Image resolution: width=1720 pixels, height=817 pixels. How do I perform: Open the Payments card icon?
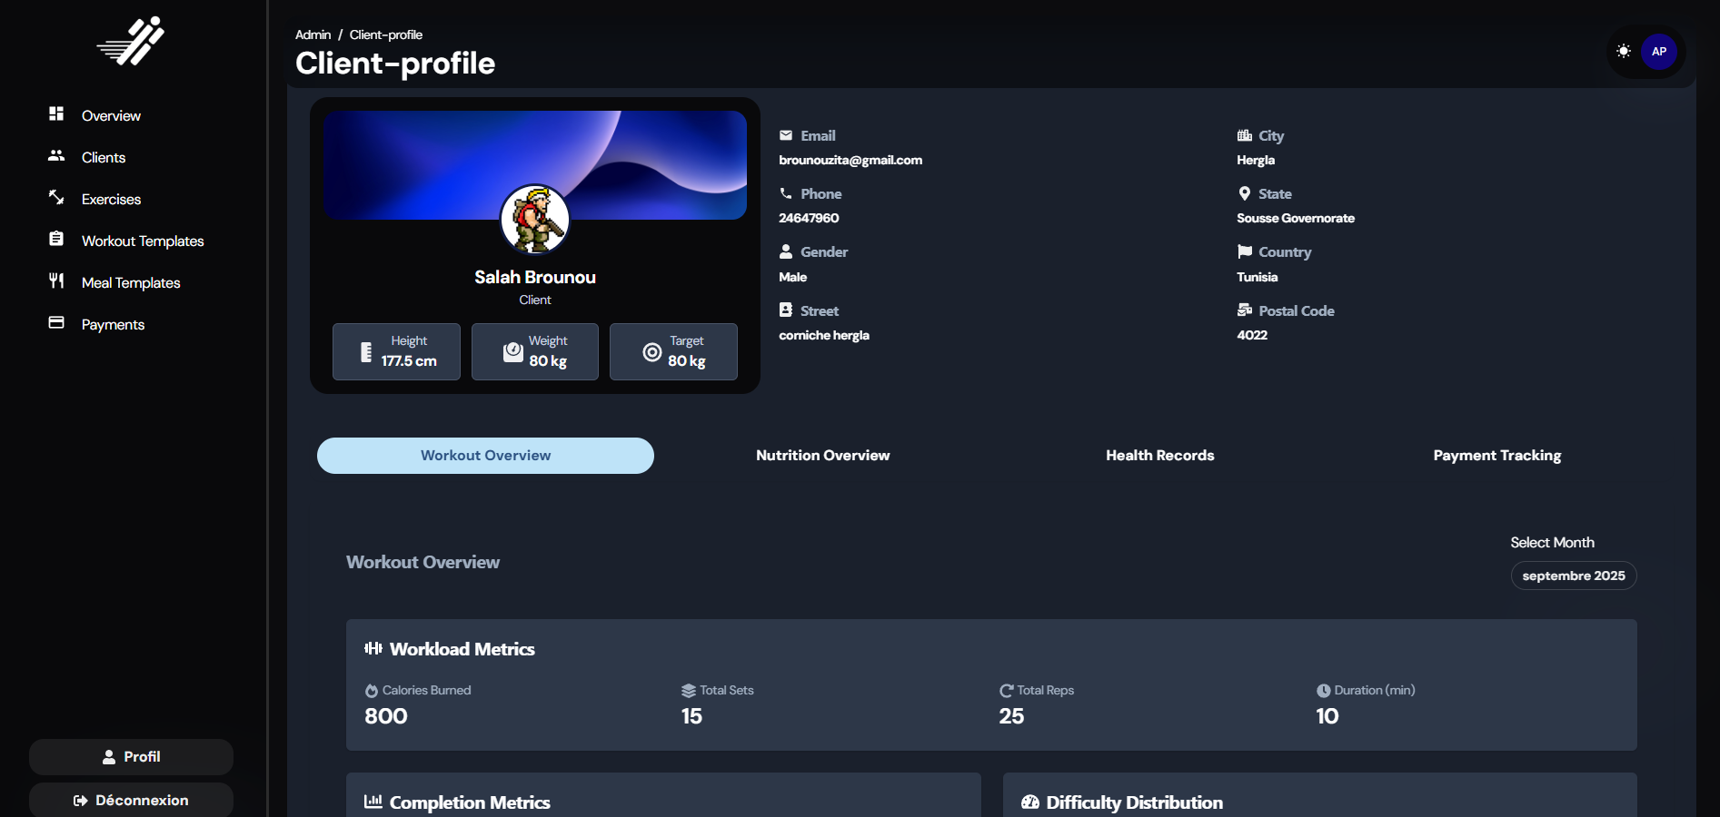pyautogui.click(x=56, y=323)
